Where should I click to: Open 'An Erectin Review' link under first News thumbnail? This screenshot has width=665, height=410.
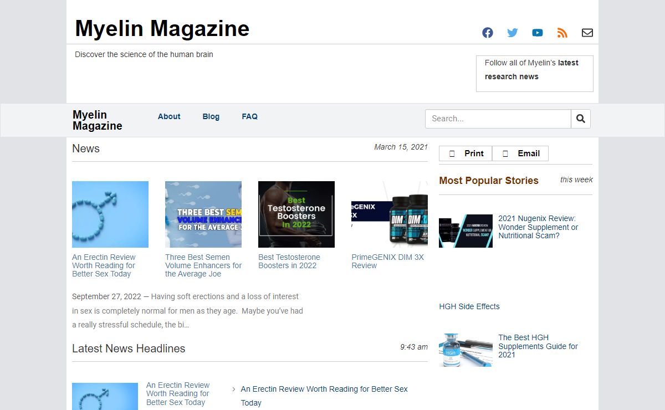tap(104, 265)
